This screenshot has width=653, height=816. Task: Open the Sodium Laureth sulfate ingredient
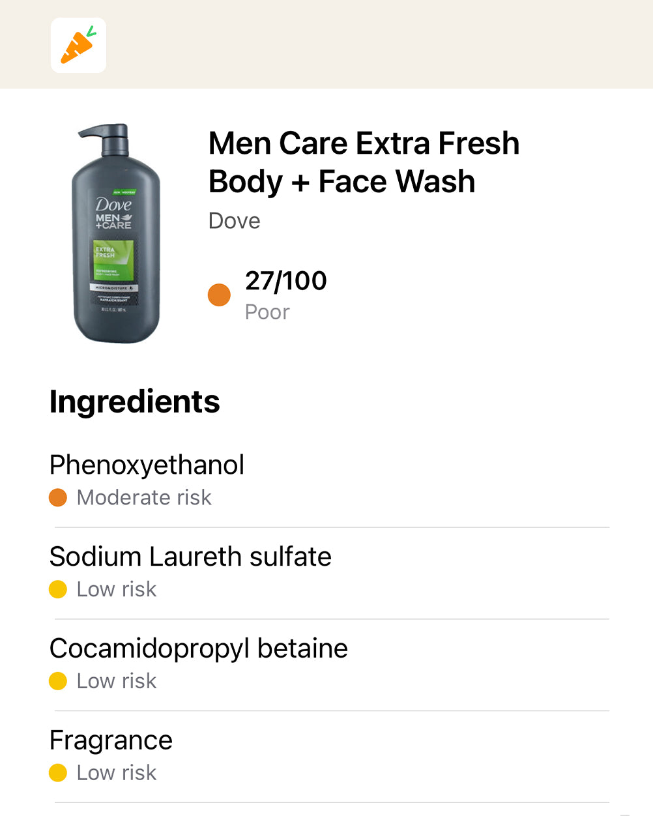click(190, 557)
